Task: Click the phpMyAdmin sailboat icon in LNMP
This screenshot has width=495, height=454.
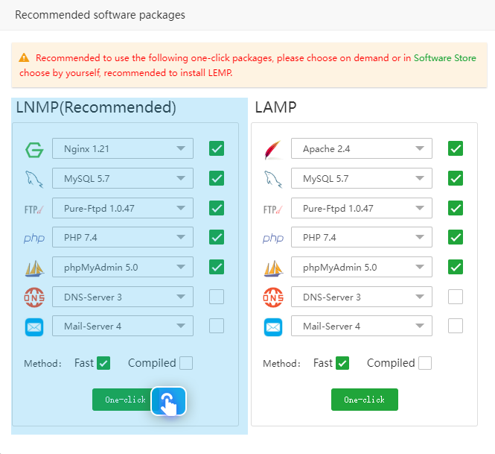Action: [x=34, y=268]
